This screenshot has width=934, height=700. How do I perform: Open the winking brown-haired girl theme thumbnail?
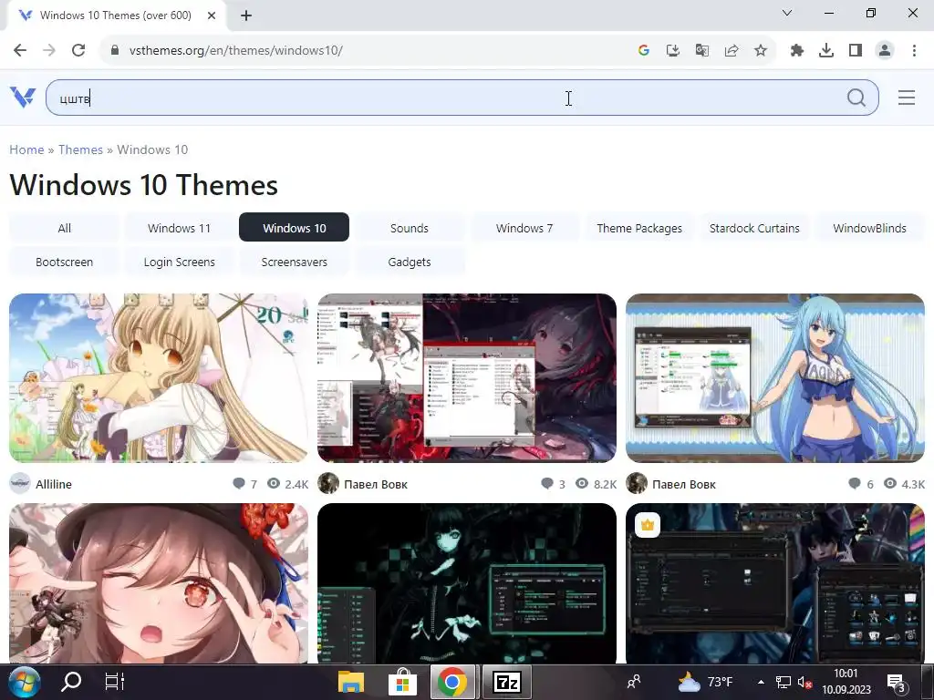tap(159, 583)
